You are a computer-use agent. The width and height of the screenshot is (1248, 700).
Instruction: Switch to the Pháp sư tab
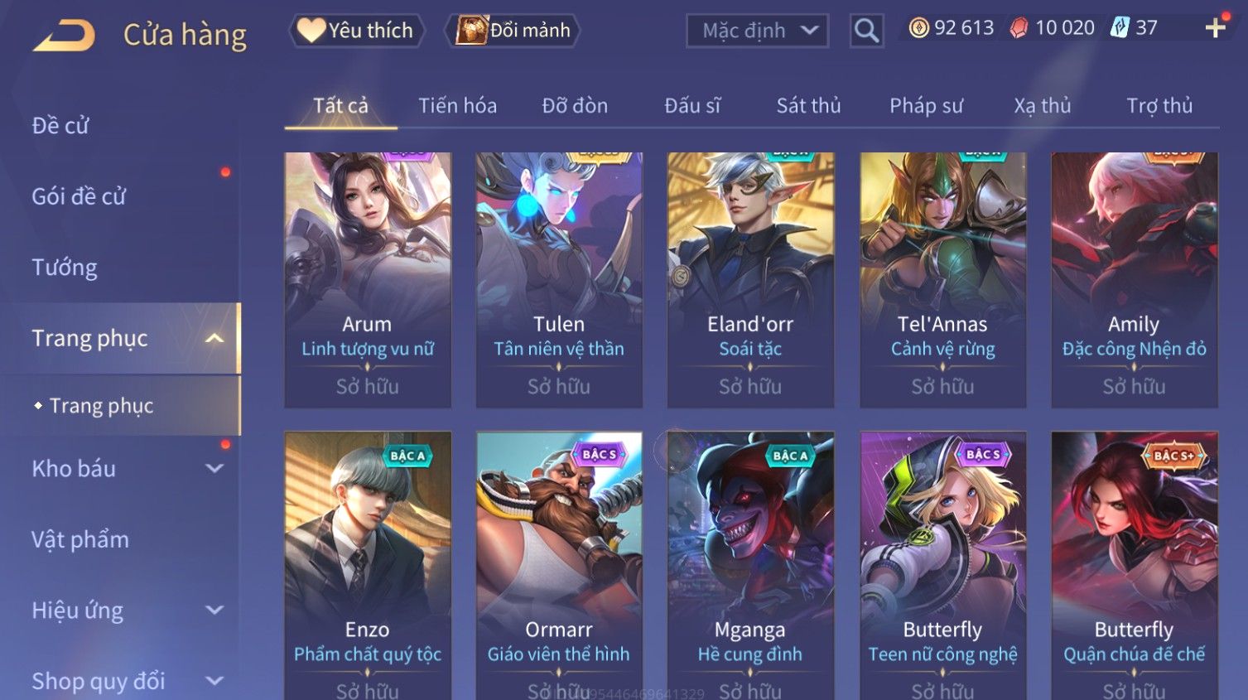pyautogui.click(x=926, y=105)
